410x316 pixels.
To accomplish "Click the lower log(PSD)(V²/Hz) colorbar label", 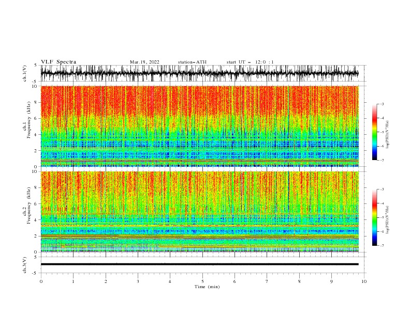I will [x=387, y=220].
